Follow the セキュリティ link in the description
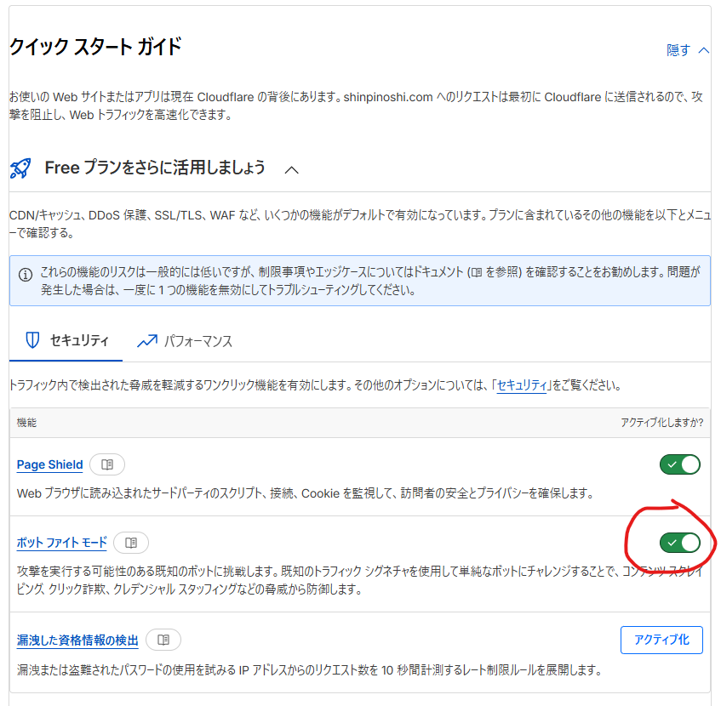Viewport: 721px width, 706px height. pyautogui.click(x=522, y=385)
